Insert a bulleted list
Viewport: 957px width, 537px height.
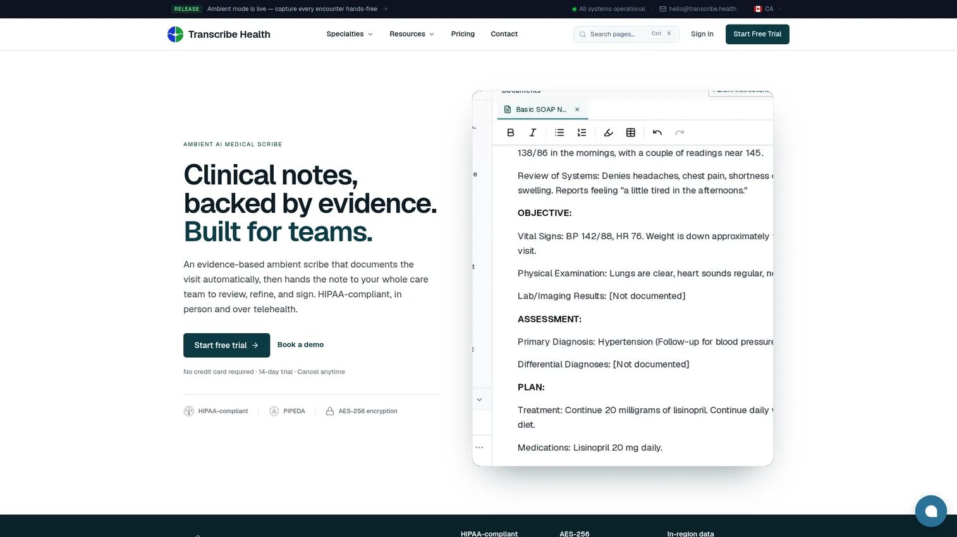(x=559, y=133)
